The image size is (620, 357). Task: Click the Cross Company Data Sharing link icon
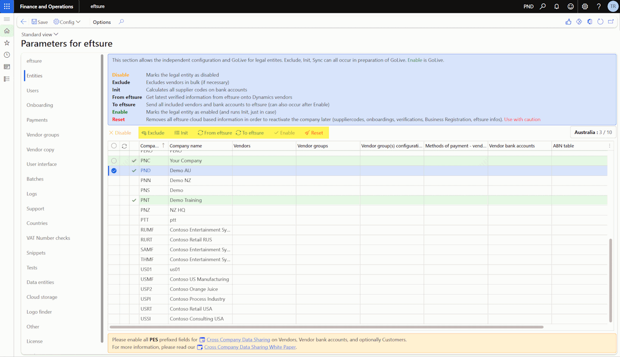(202, 340)
